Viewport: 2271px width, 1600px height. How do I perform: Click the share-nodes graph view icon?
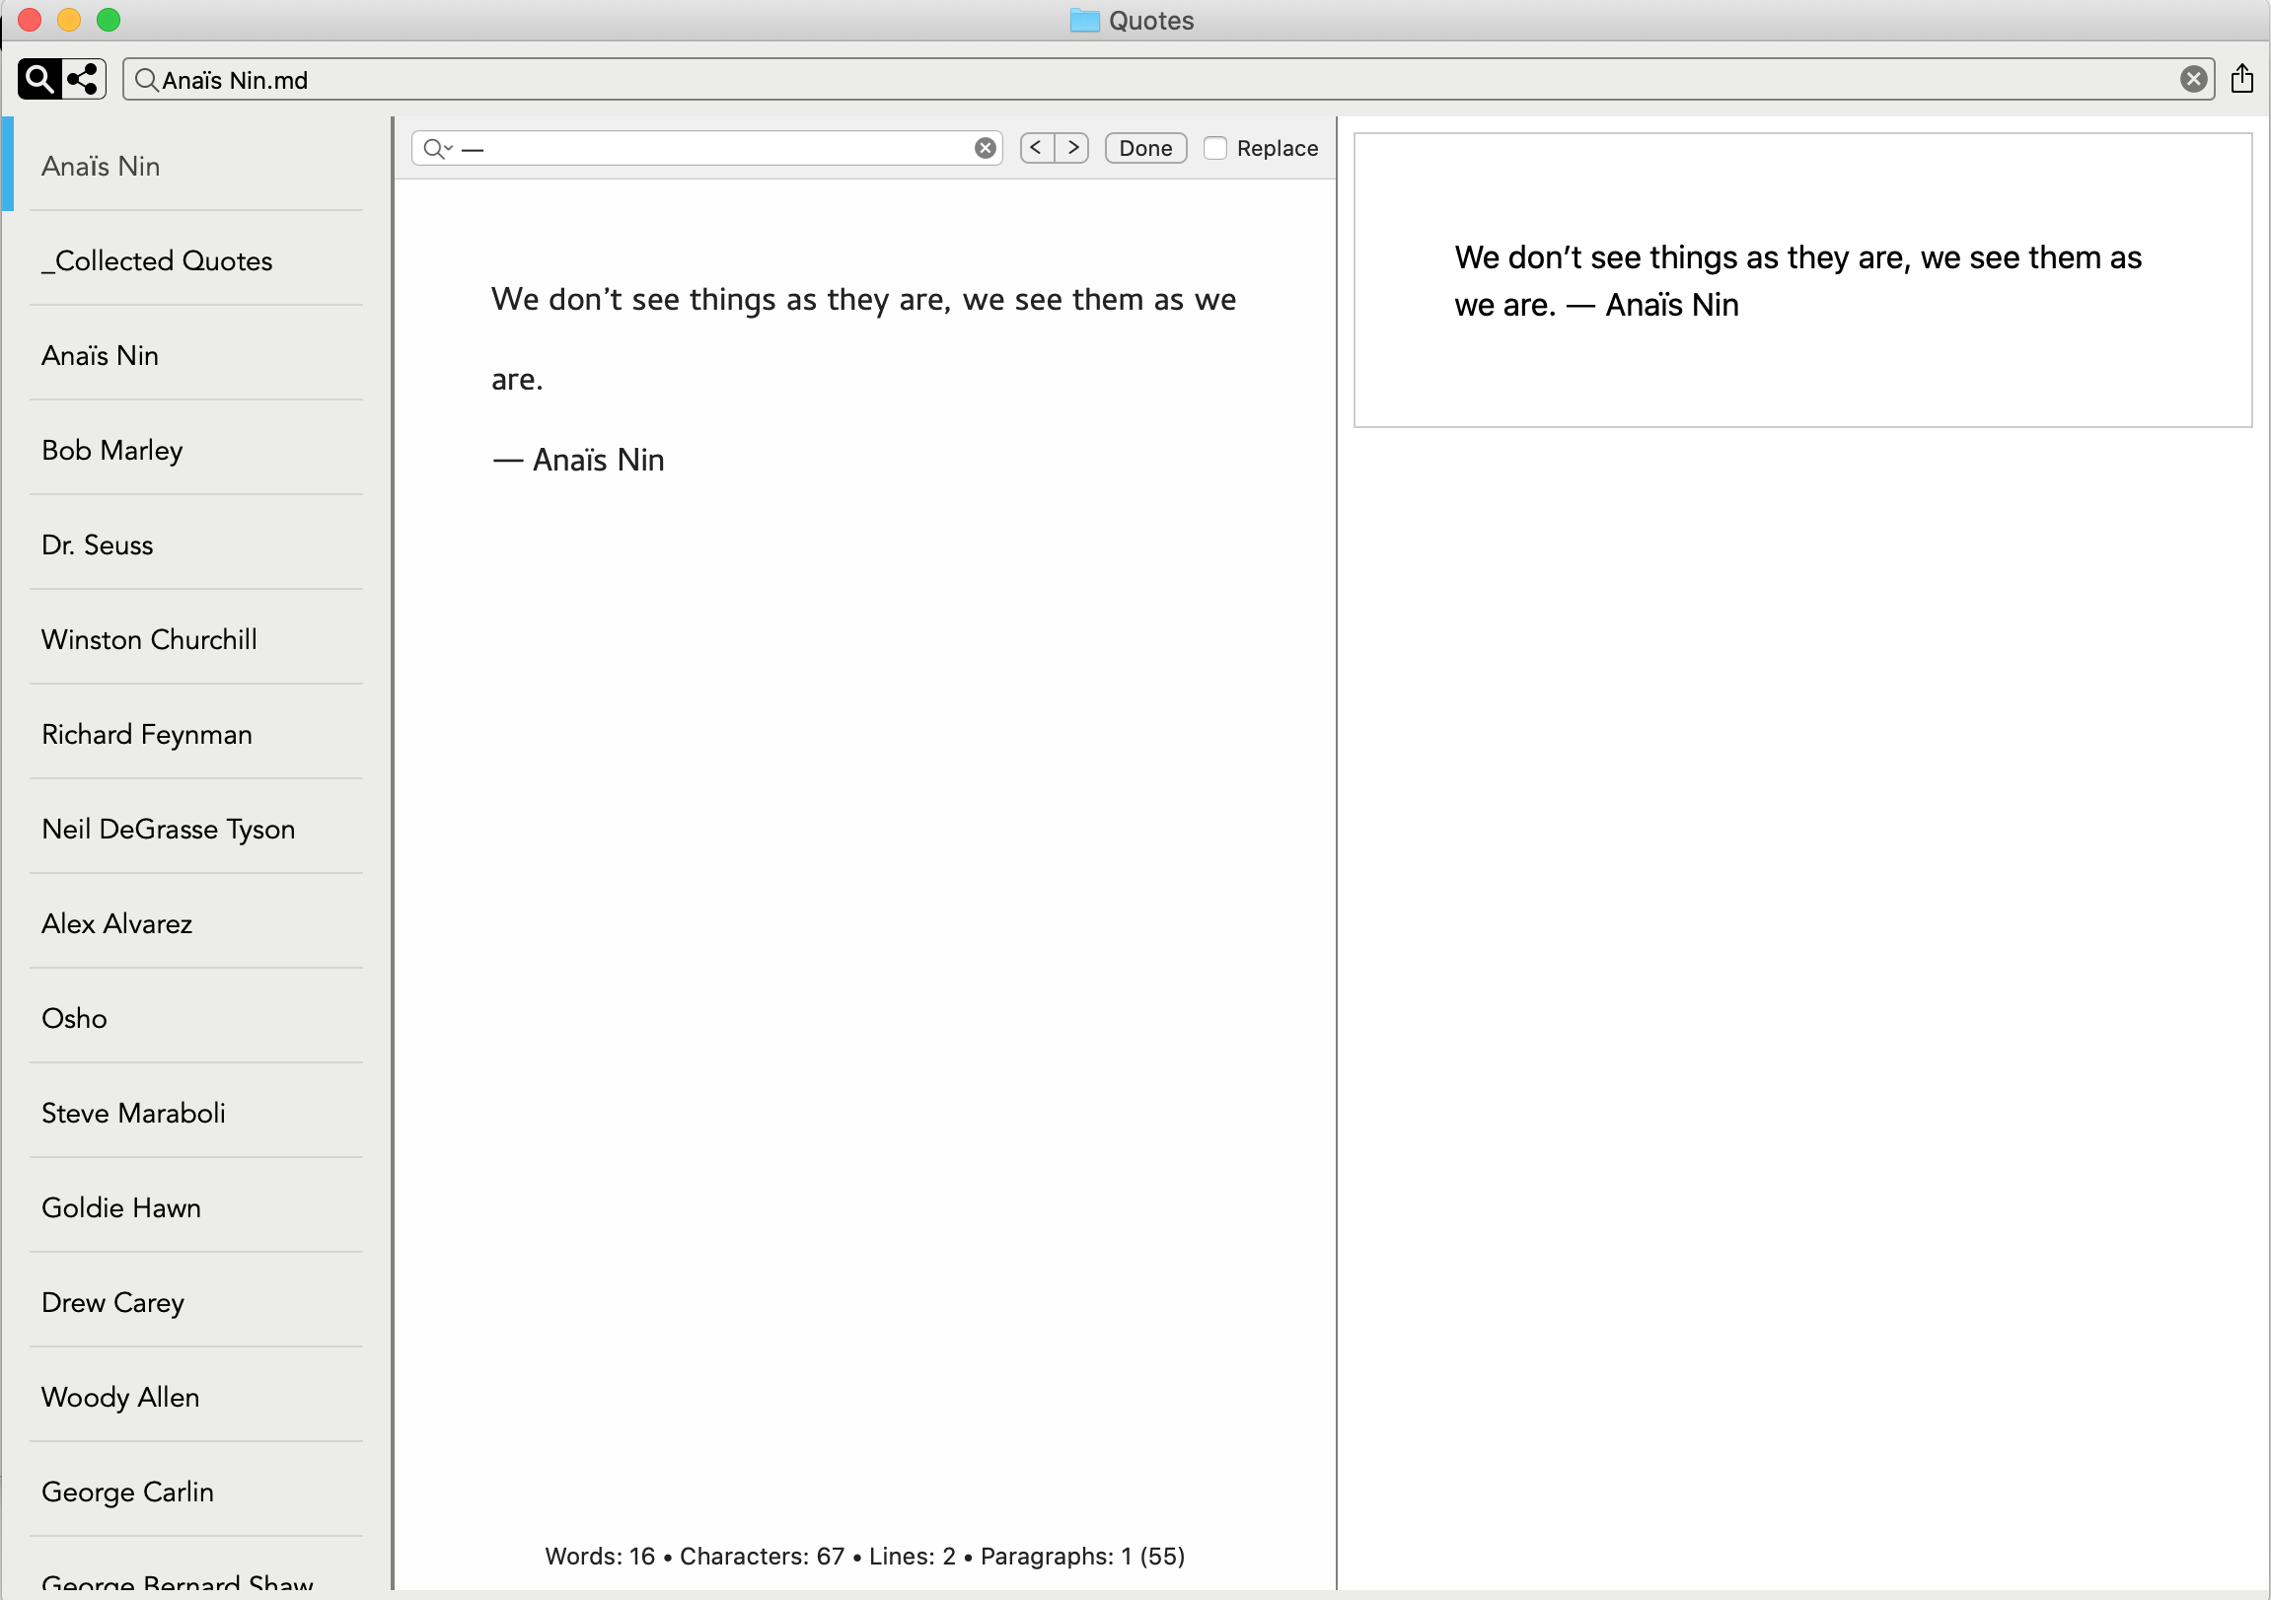click(x=84, y=79)
